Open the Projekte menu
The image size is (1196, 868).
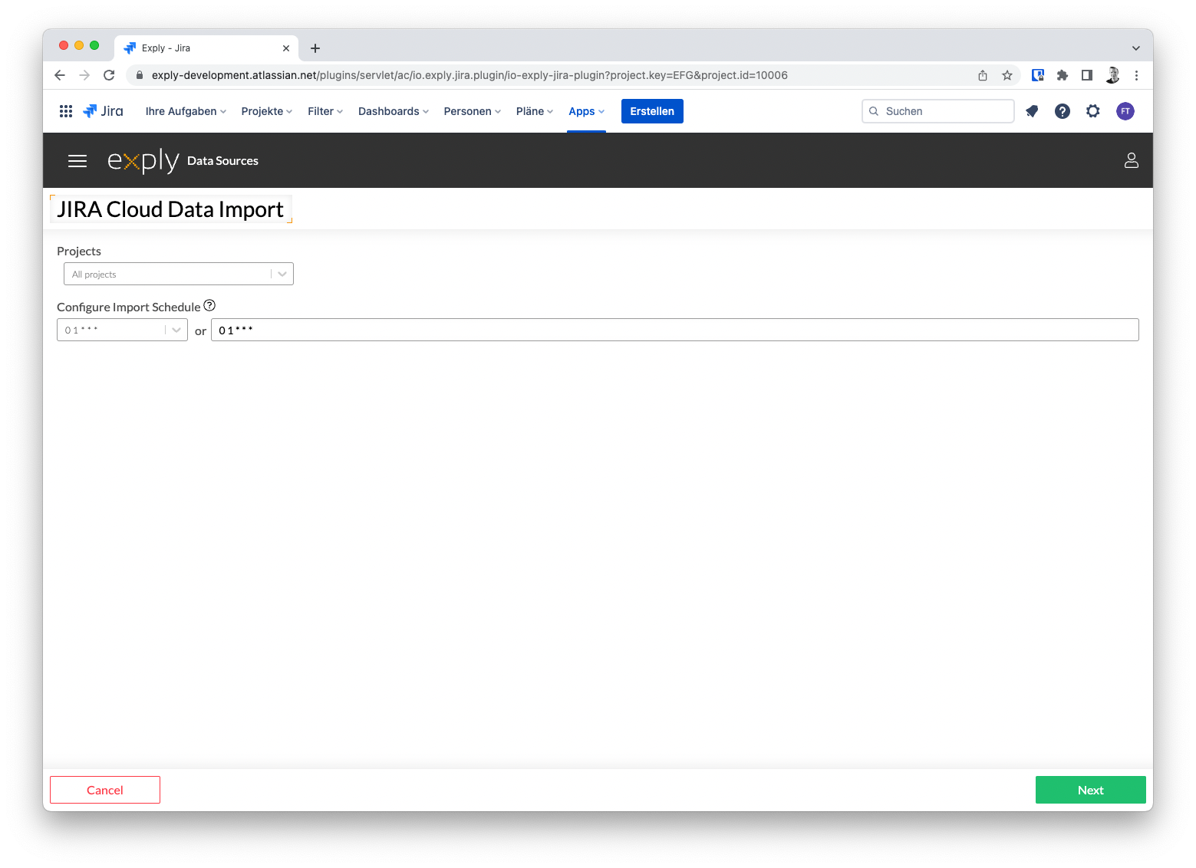267,111
